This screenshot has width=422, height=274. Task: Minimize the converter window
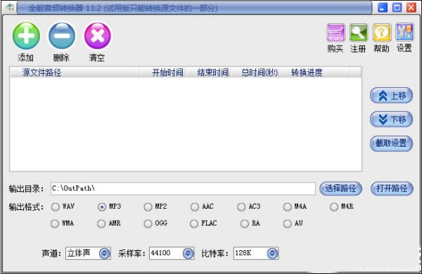click(x=383, y=7)
